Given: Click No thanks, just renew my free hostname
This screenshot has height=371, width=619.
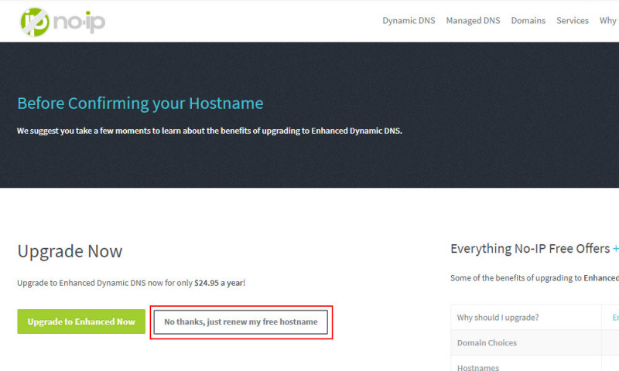Looking at the screenshot, I should 241,322.
